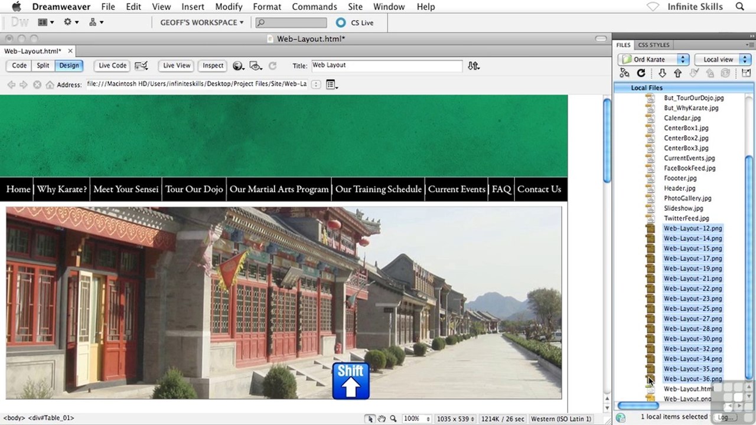Click the 'Contact Us' navigation link
756x425 pixels.
(x=539, y=189)
